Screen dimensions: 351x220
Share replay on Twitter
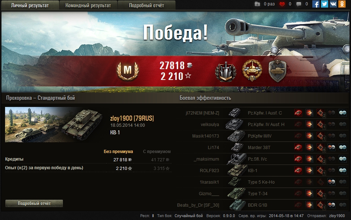pos(324,4)
